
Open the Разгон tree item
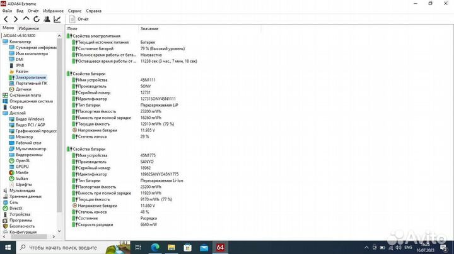coord(19,71)
